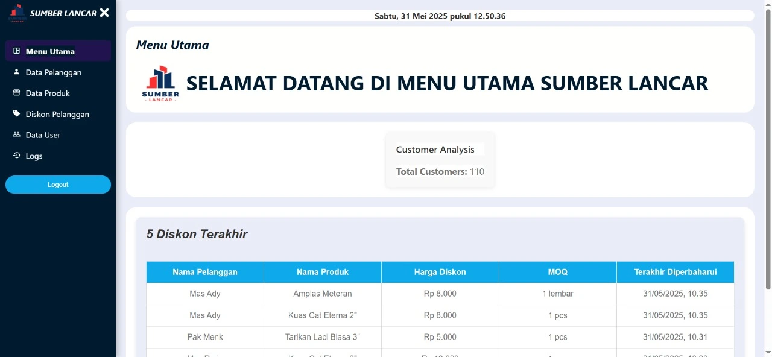772x357 pixels.
Task: Click the Harga Diskon column header
Action: (x=440, y=271)
